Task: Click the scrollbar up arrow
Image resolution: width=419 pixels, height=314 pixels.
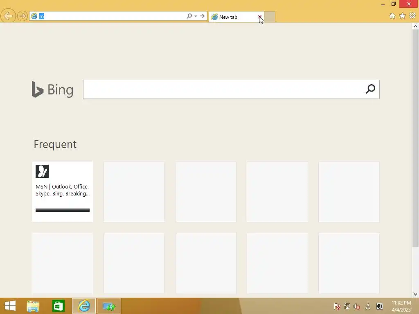Action: [x=415, y=26]
